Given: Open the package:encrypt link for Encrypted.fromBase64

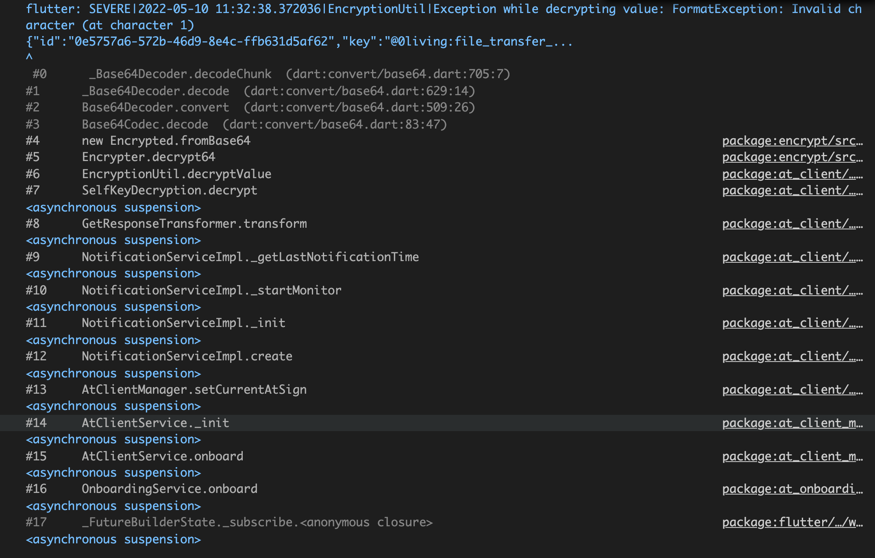Looking at the screenshot, I should tap(791, 141).
